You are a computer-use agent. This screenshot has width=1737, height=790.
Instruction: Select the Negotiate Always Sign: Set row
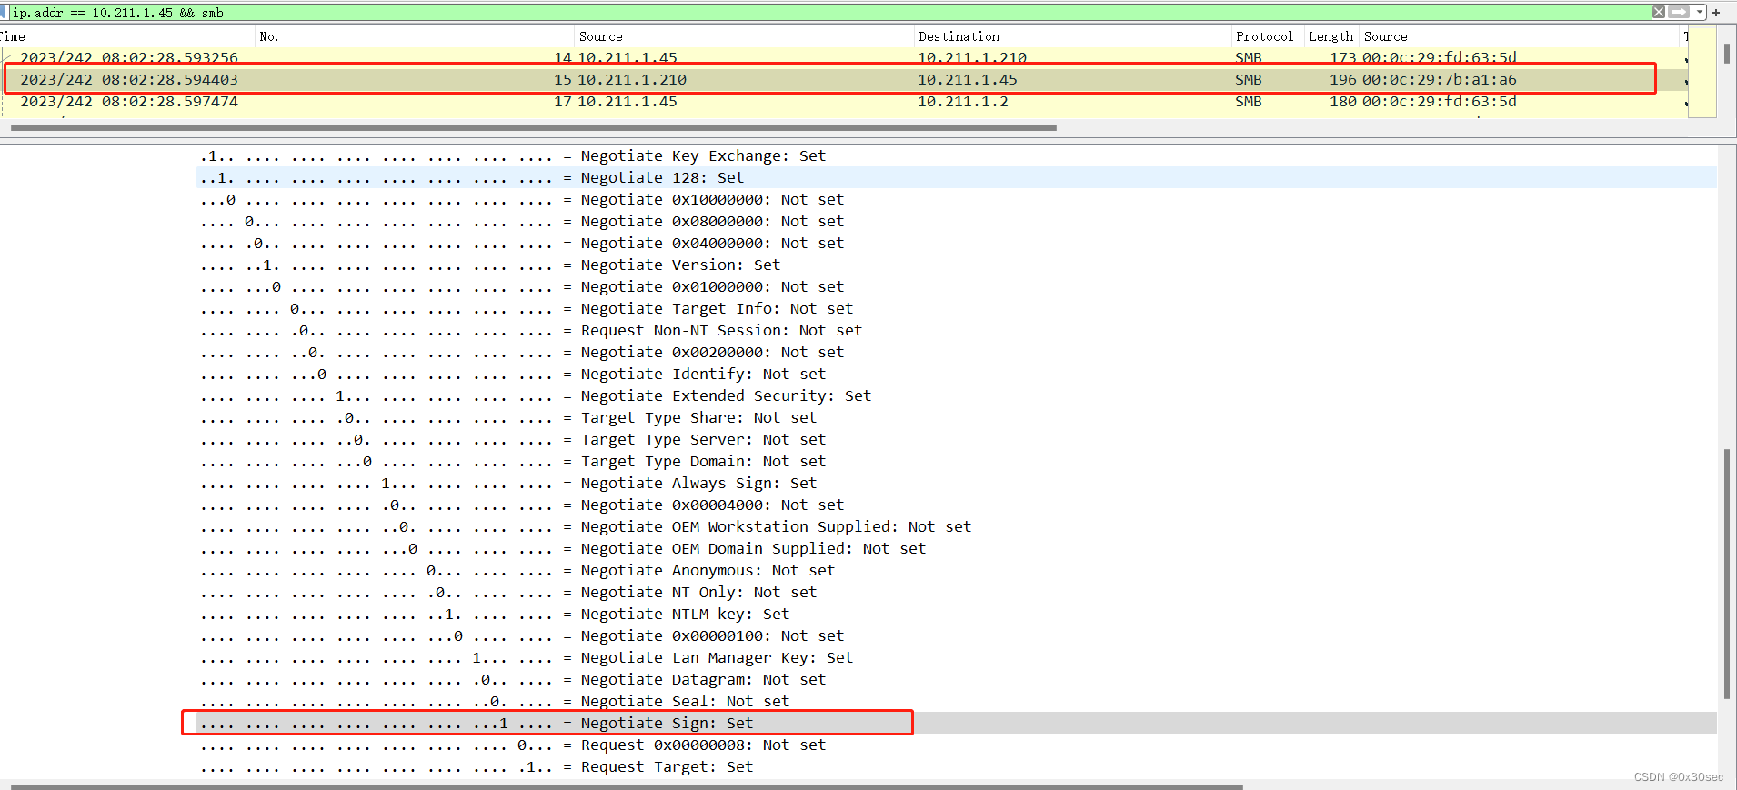(957, 484)
